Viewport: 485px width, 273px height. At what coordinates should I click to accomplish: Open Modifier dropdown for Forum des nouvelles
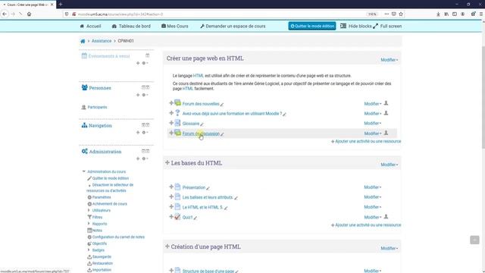click(x=372, y=104)
